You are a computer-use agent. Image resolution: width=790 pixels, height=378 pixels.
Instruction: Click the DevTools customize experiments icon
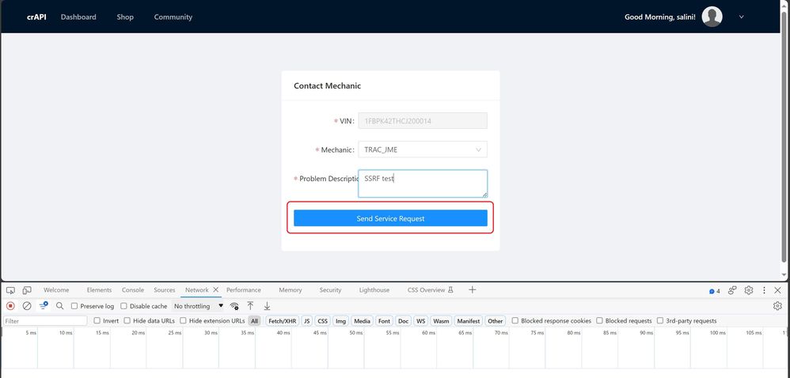(x=732, y=290)
